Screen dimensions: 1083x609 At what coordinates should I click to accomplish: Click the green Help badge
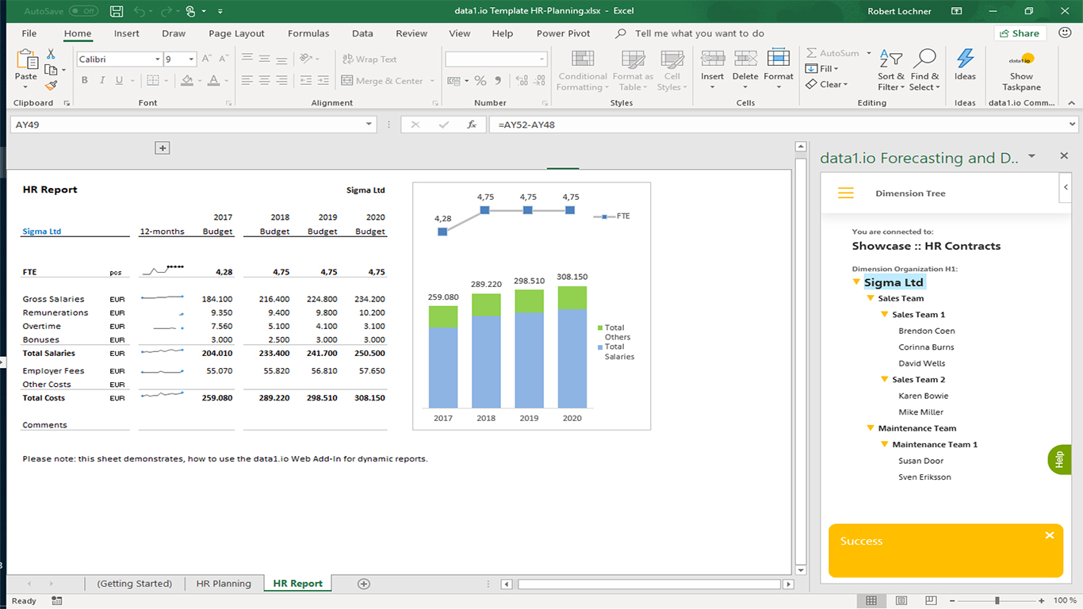point(1058,459)
